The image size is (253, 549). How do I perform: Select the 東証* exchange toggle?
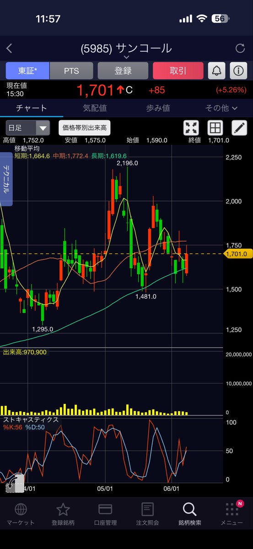coord(27,71)
